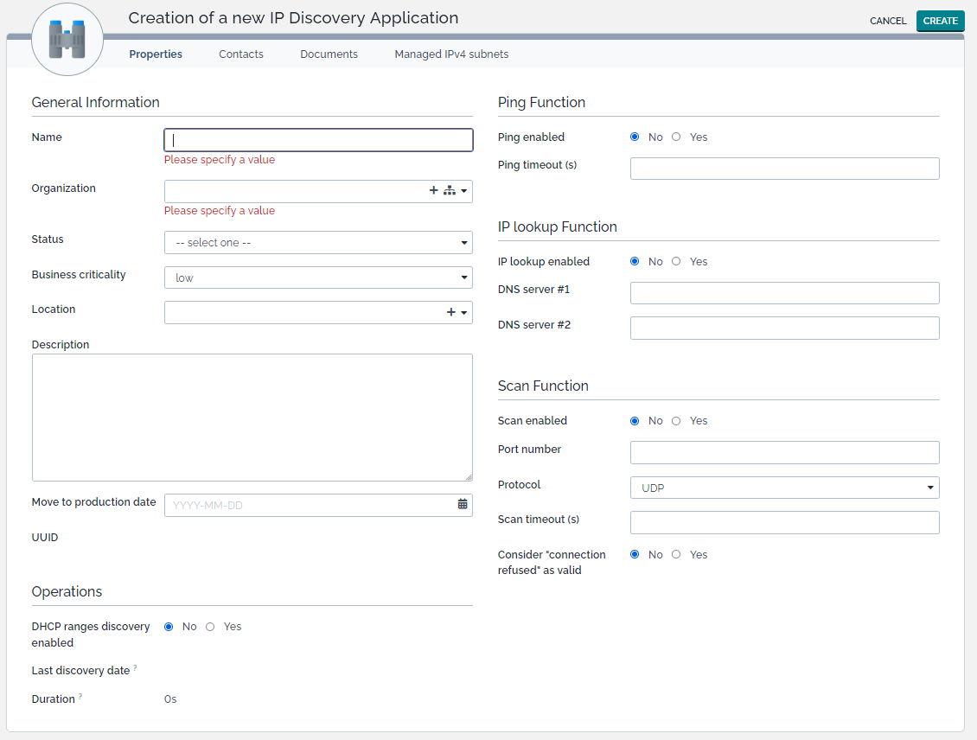This screenshot has width=977, height=740.
Task: Click the plus icon in Organization field
Action: click(x=434, y=191)
